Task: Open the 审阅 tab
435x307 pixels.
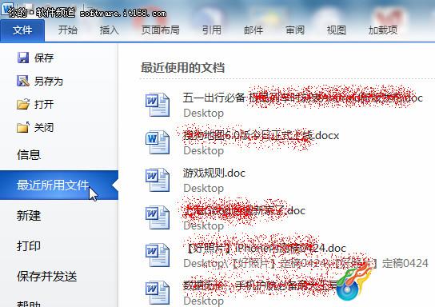Action: pyautogui.click(x=295, y=30)
